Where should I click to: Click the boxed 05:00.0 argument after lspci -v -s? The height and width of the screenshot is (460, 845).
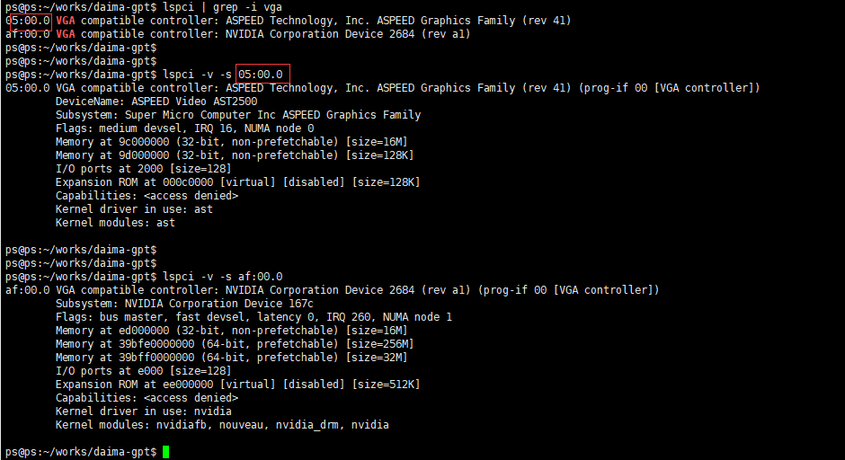tap(262, 75)
